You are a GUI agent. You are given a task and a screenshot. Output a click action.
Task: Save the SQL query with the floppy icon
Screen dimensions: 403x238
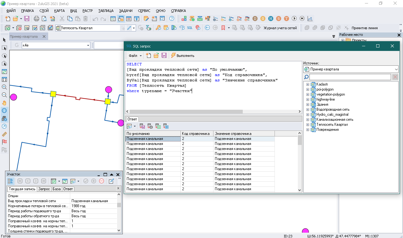(x=164, y=56)
